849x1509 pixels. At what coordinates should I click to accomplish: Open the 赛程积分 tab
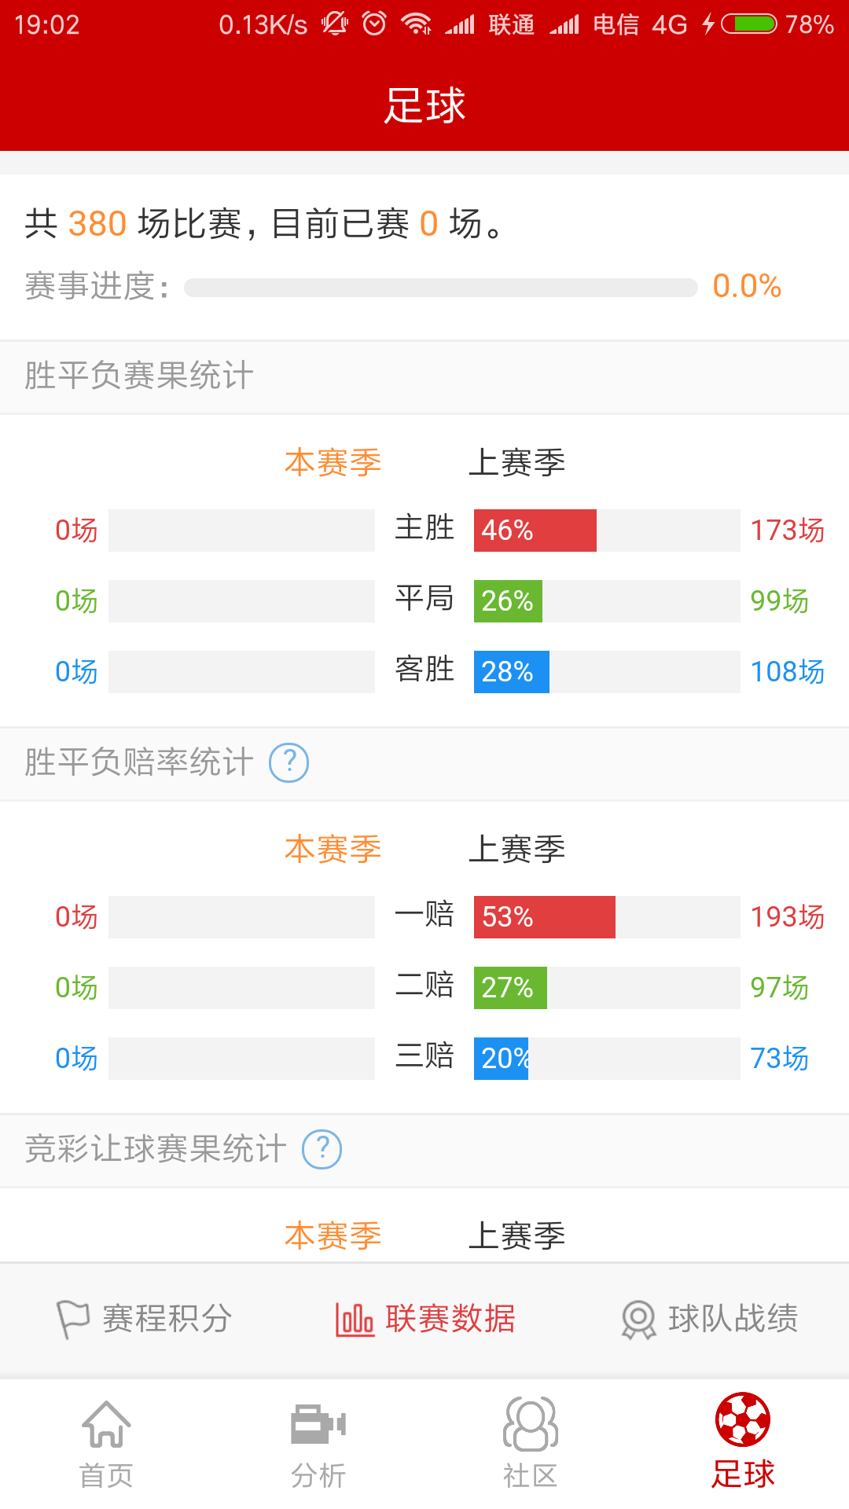click(144, 1319)
